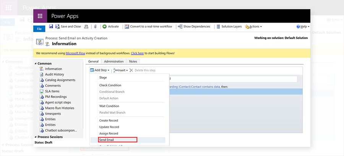Click the SLA Items icon

(41, 91)
